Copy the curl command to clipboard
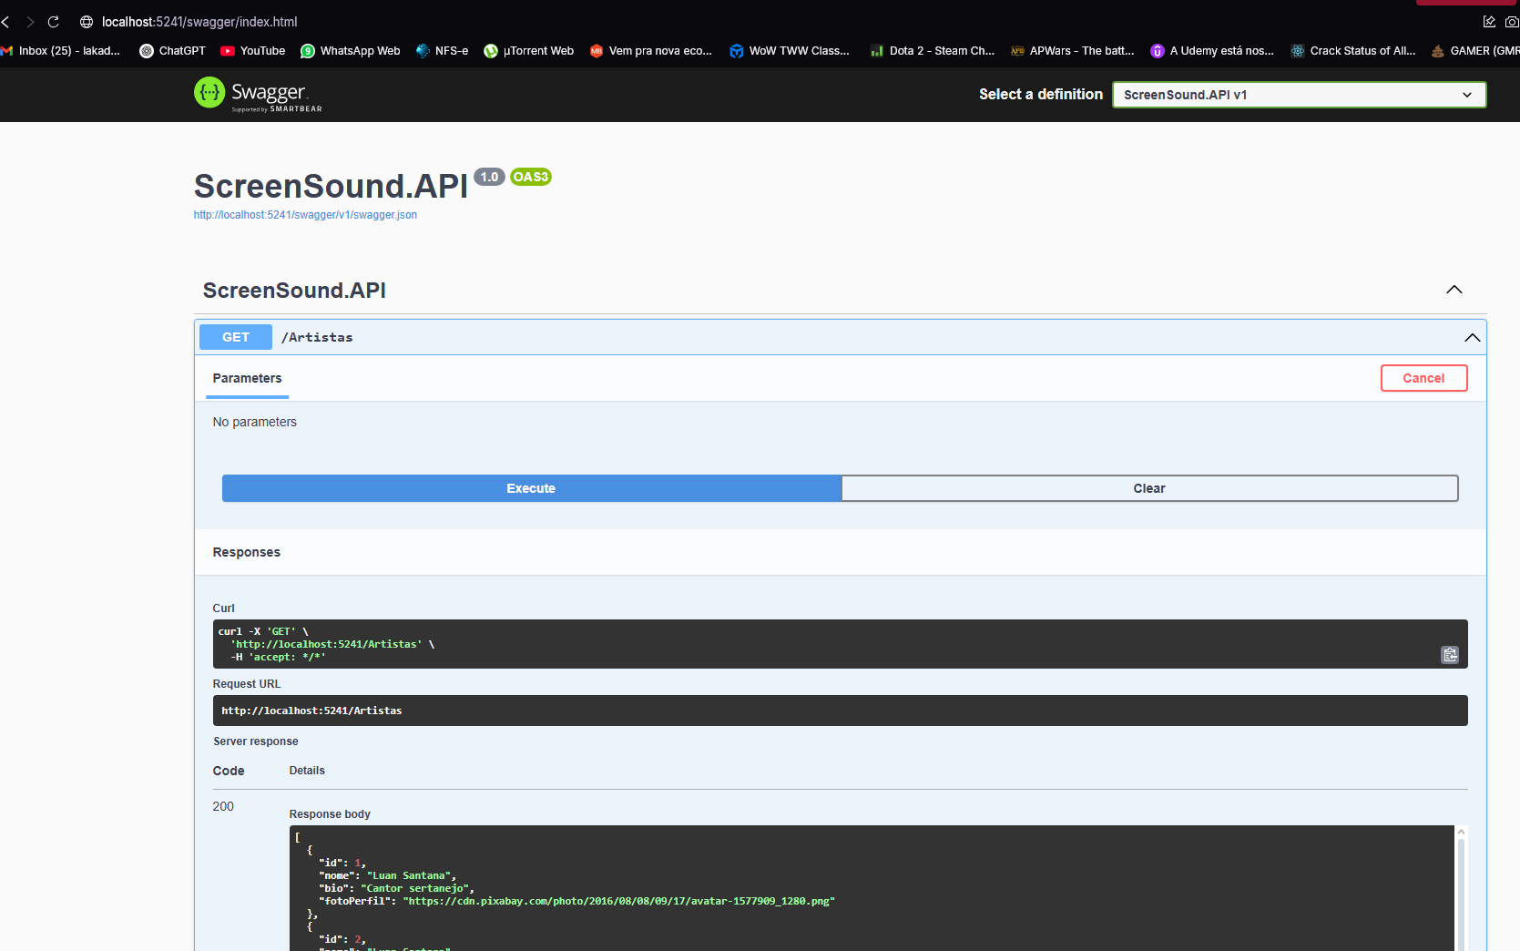 [1450, 655]
